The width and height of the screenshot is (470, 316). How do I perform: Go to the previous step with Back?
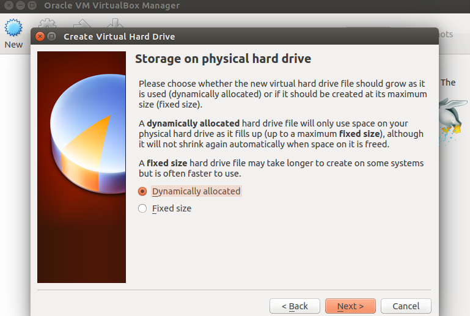point(295,306)
